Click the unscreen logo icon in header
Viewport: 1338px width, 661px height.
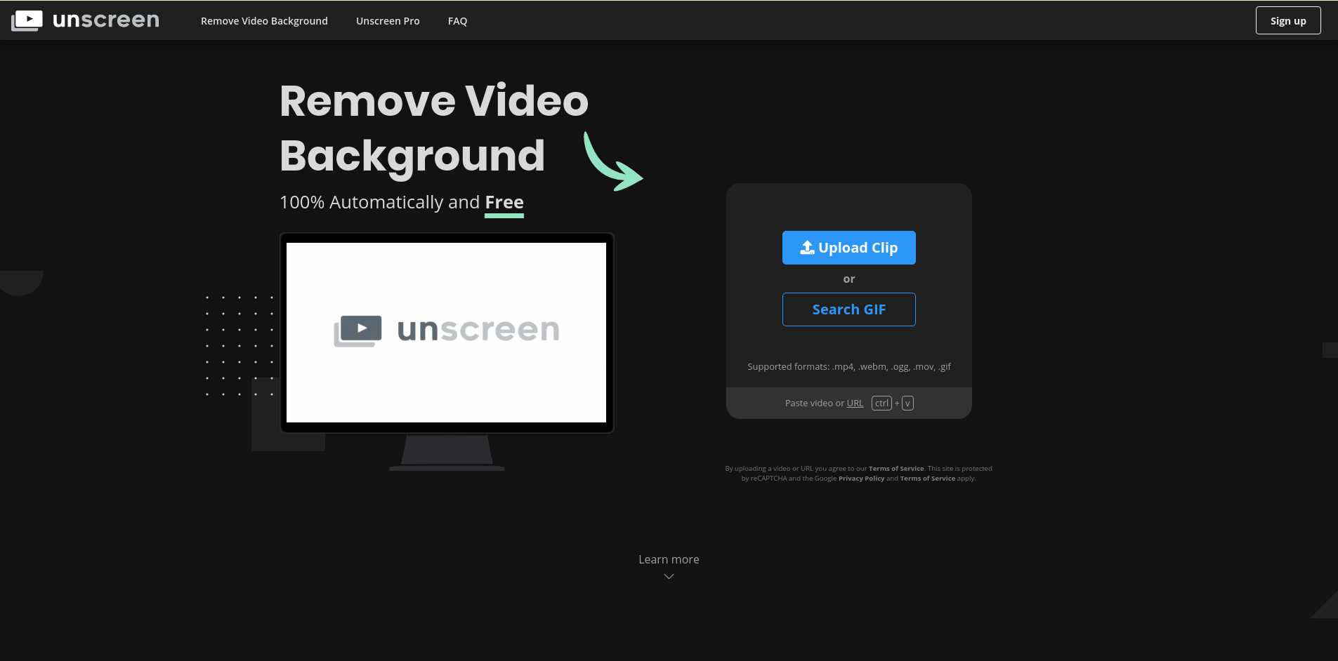[27, 20]
